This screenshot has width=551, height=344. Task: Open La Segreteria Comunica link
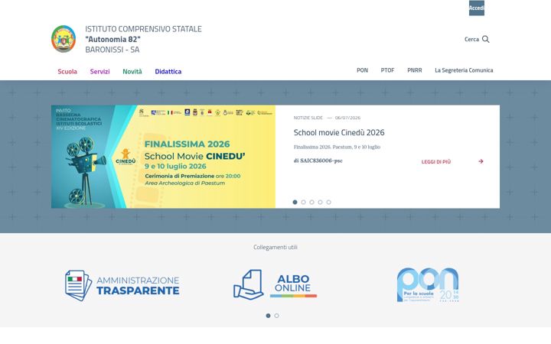[464, 70]
